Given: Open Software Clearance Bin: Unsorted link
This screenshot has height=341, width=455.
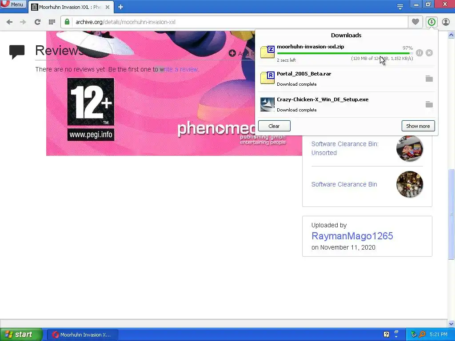Looking at the screenshot, I should point(345,148).
